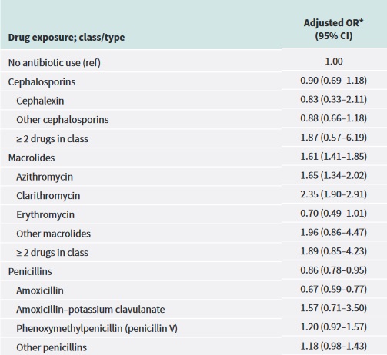Click the Other macrolides label

click(x=54, y=234)
